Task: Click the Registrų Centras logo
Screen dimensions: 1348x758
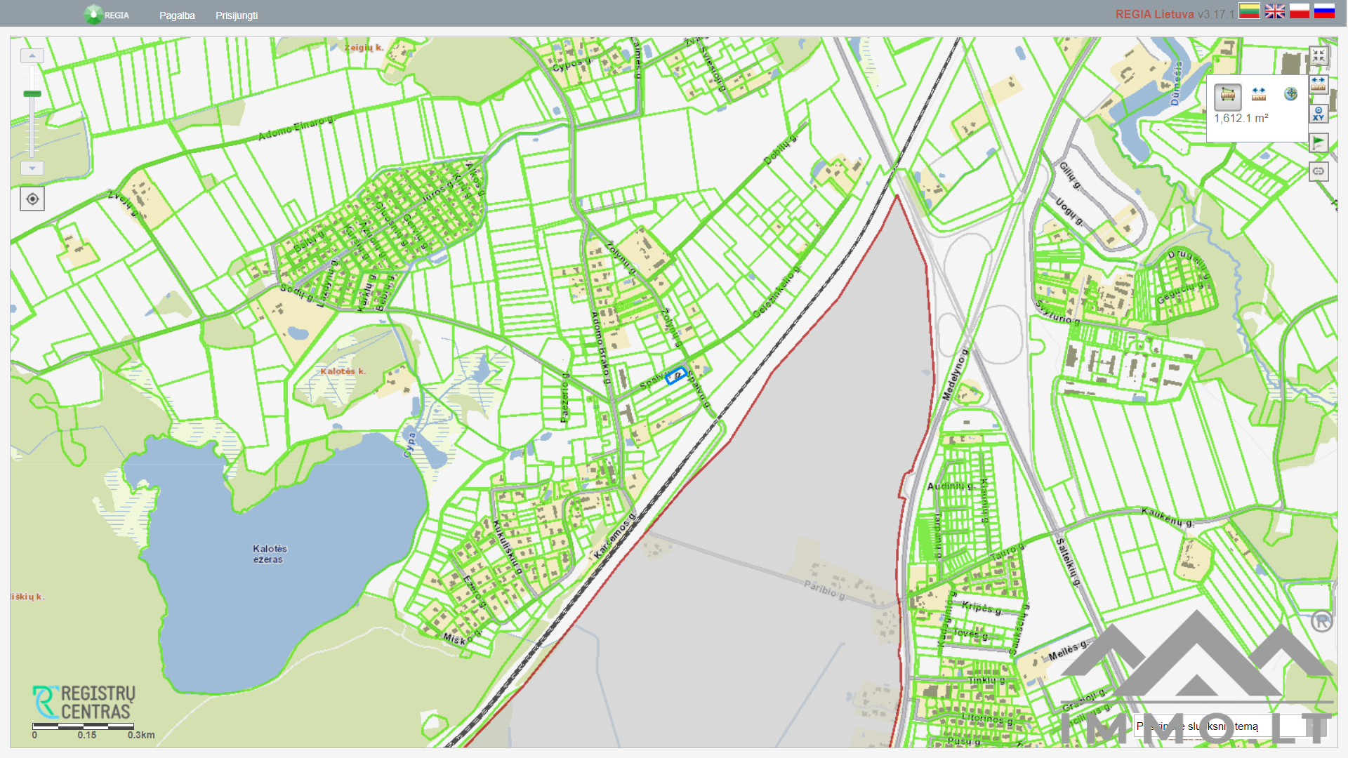Action: pos(84,703)
